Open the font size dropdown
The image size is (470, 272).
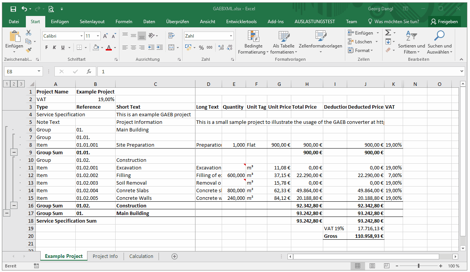[98, 36]
